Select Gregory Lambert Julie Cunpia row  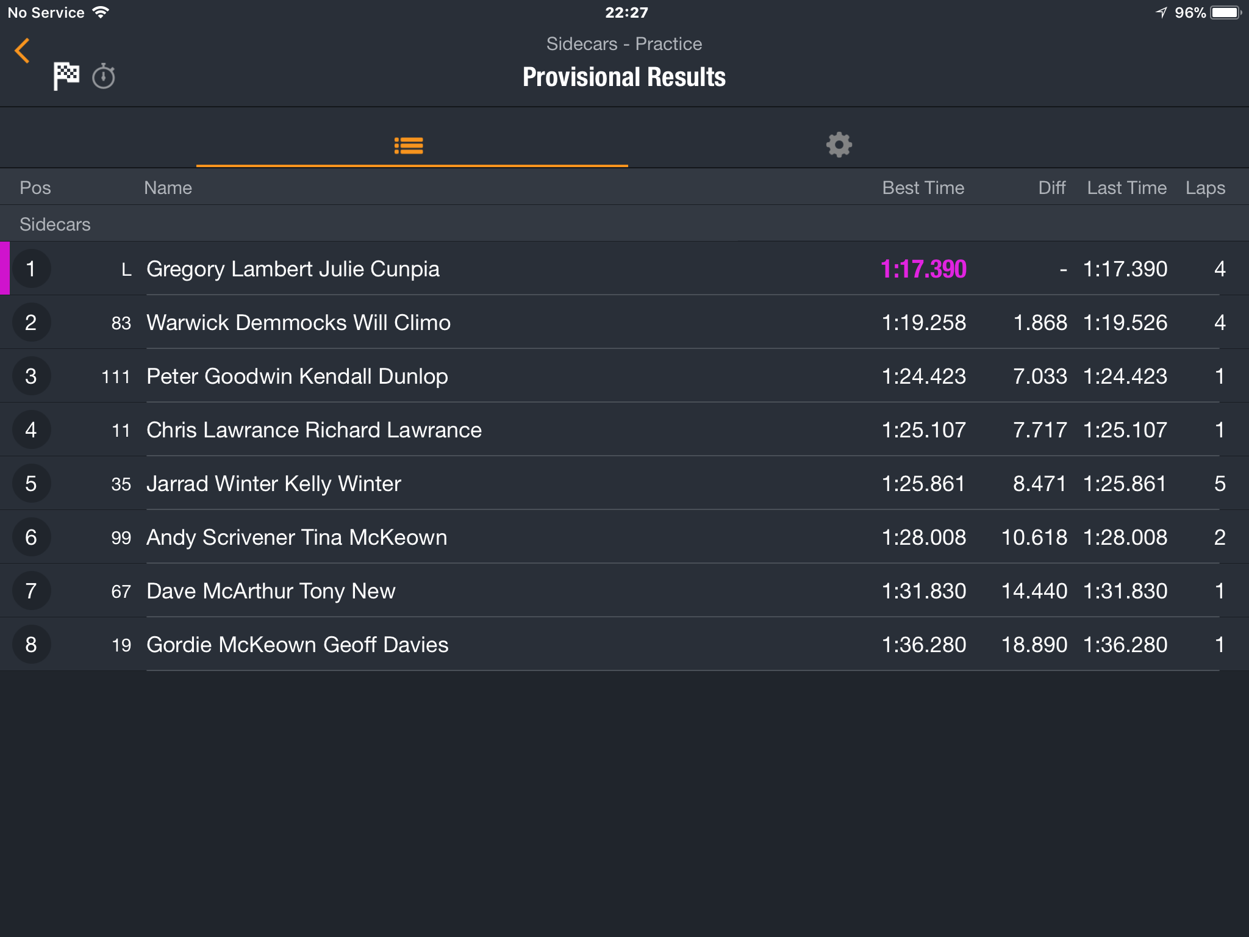(x=624, y=268)
